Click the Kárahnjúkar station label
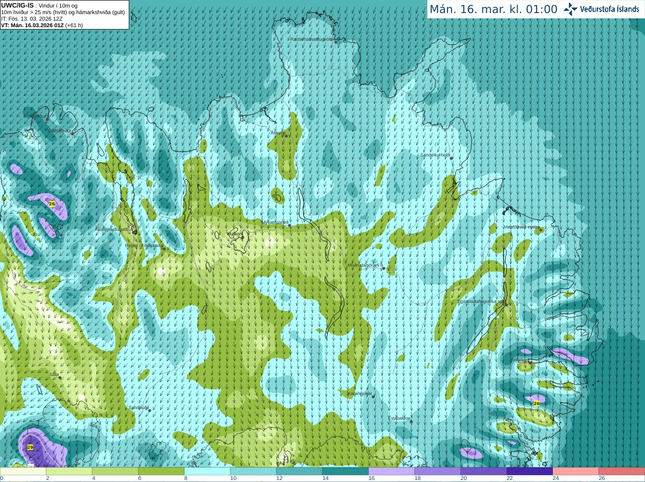 (360, 393)
